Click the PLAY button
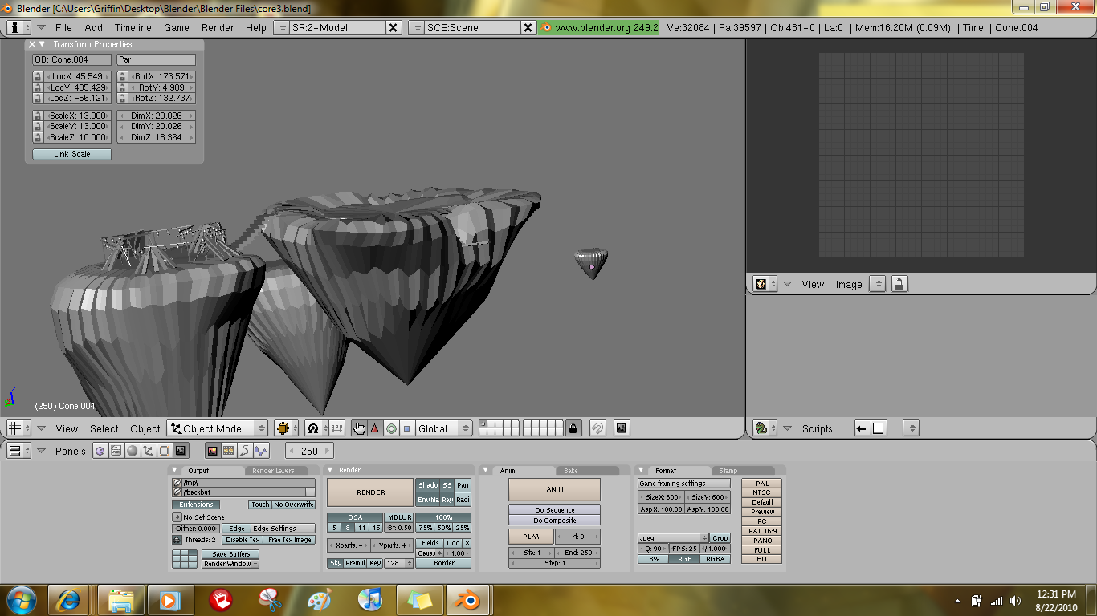Screen dimensions: 1097x616 point(531,537)
